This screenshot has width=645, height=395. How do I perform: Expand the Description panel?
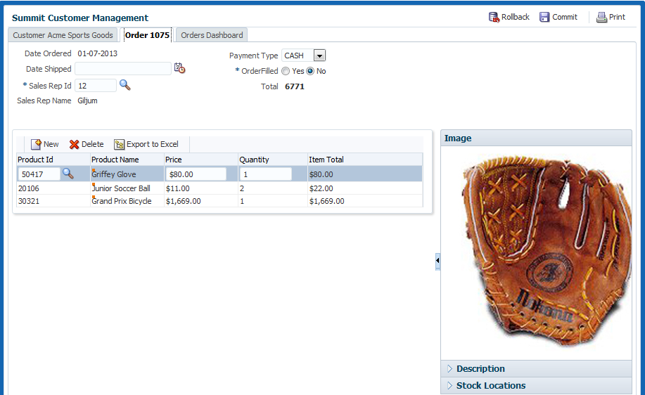click(x=449, y=369)
